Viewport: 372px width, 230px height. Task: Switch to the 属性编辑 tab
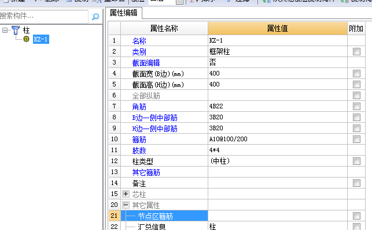(x=124, y=13)
